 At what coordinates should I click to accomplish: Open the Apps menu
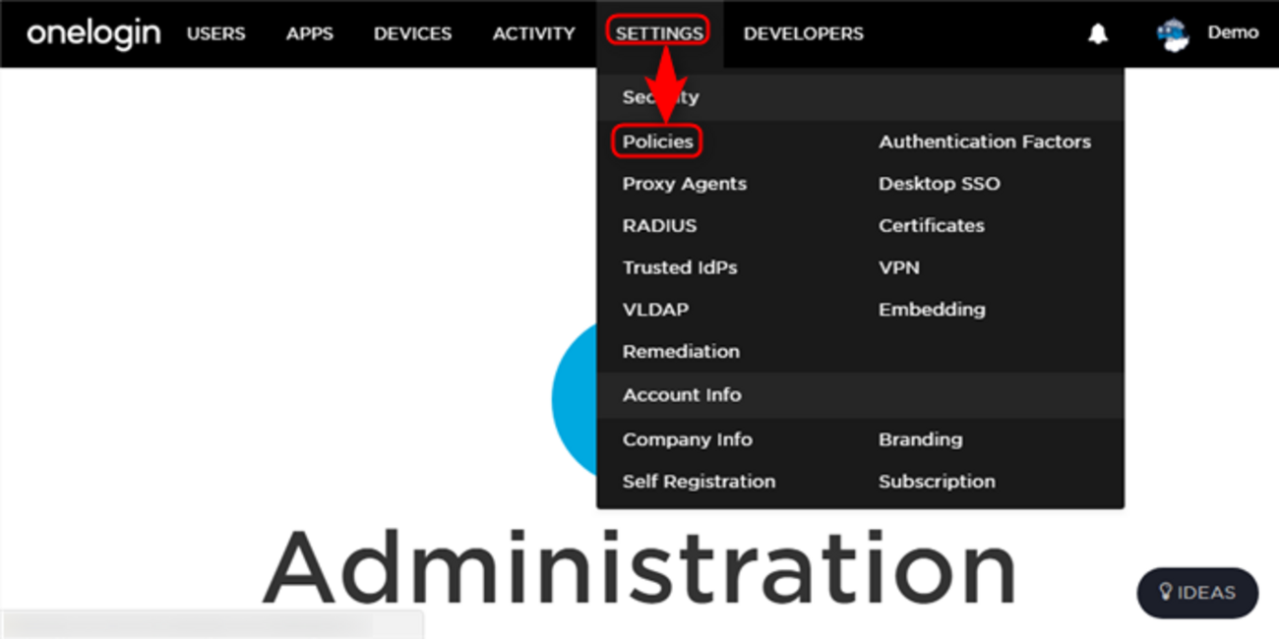[x=310, y=33]
